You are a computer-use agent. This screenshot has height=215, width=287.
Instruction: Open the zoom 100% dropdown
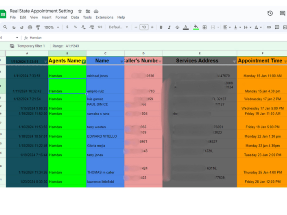click(x=51, y=27)
